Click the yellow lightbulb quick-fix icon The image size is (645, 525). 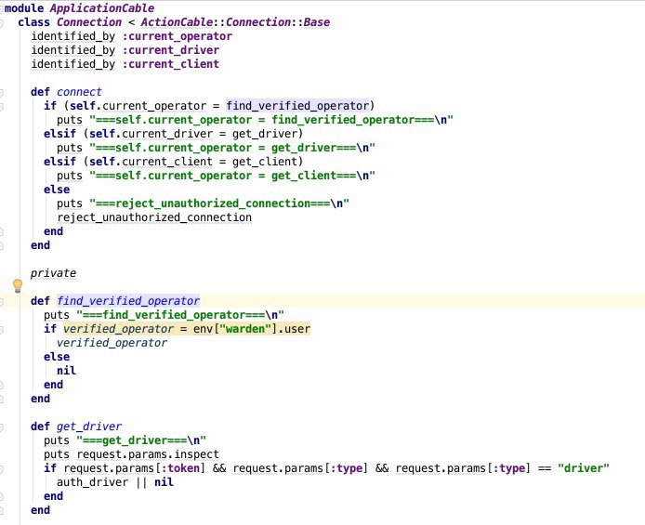click(x=18, y=285)
